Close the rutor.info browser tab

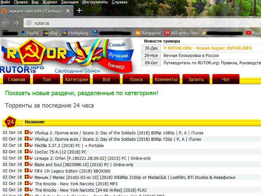[68, 11]
